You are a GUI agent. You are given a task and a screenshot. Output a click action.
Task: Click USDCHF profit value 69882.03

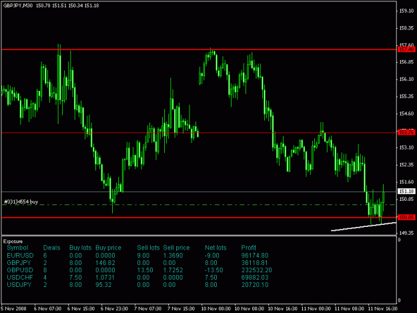point(255,278)
